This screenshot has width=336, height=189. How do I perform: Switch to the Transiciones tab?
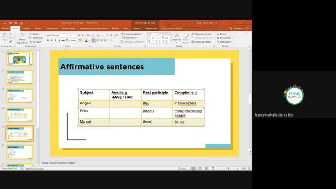click(52, 29)
